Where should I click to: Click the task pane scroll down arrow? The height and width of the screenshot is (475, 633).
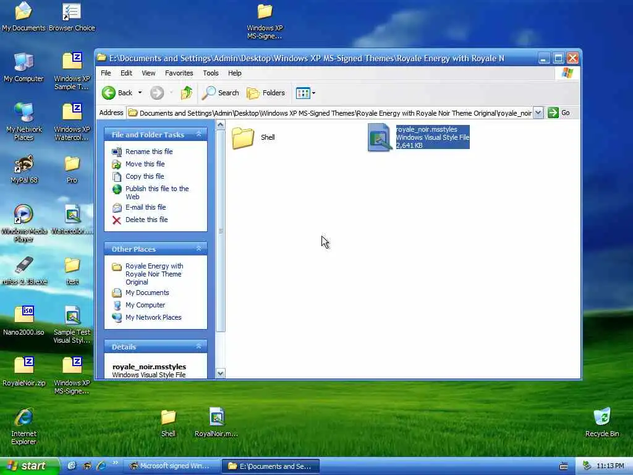click(221, 373)
